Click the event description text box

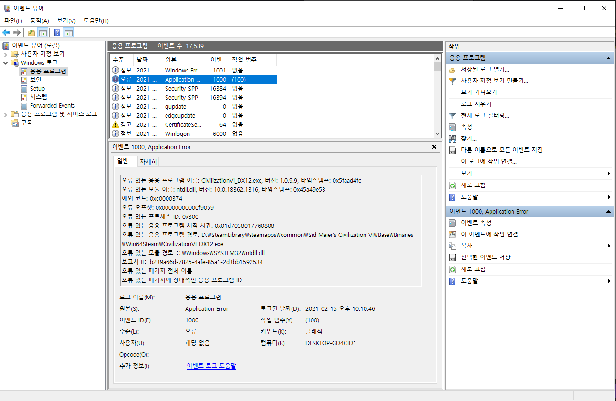[x=271, y=230]
